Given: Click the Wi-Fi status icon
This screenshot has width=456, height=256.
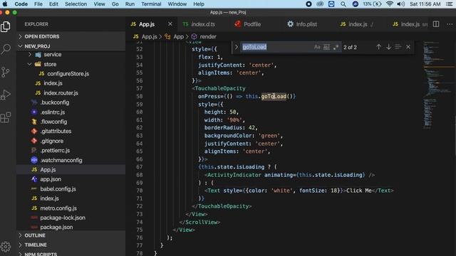Looking at the screenshot, I should coord(390,4).
